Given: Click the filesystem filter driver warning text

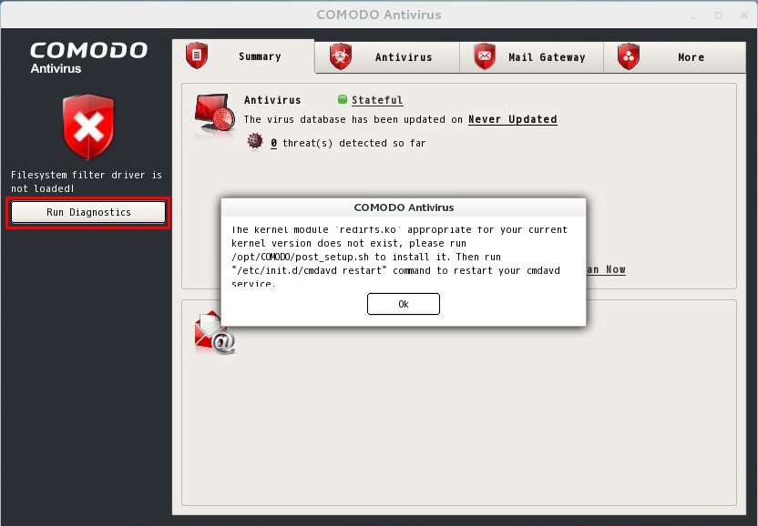Looking at the screenshot, I should (87, 181).
